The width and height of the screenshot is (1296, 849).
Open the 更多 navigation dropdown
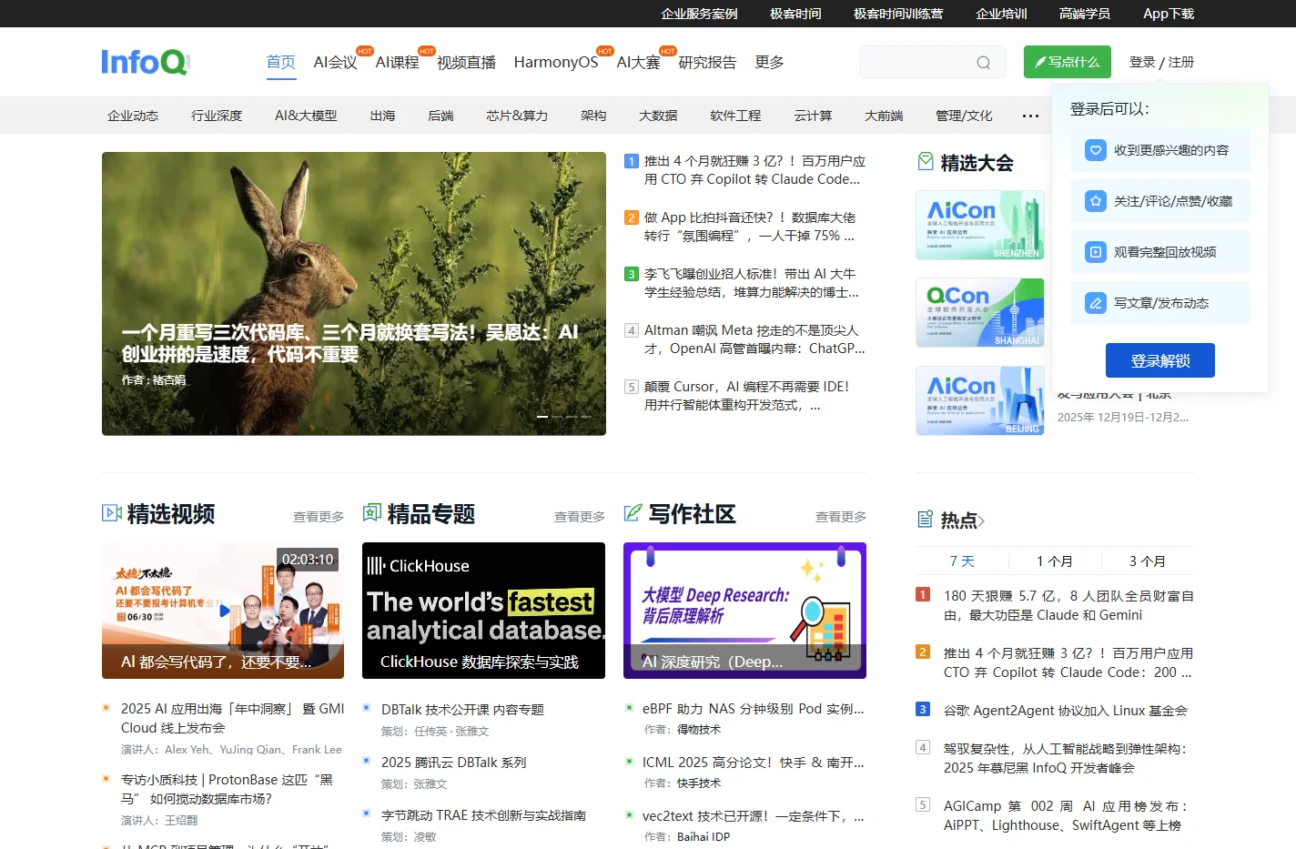pos(769,62)
